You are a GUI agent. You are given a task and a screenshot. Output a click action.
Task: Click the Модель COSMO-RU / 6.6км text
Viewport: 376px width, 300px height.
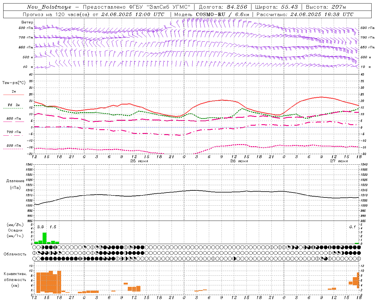(x=212, y=14)
